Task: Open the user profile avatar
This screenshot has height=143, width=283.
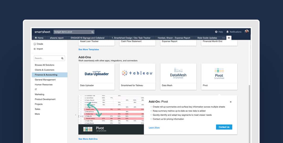Action: click(247, 32)
